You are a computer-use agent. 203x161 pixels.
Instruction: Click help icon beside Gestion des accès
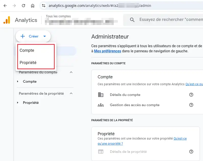(191, 105)
